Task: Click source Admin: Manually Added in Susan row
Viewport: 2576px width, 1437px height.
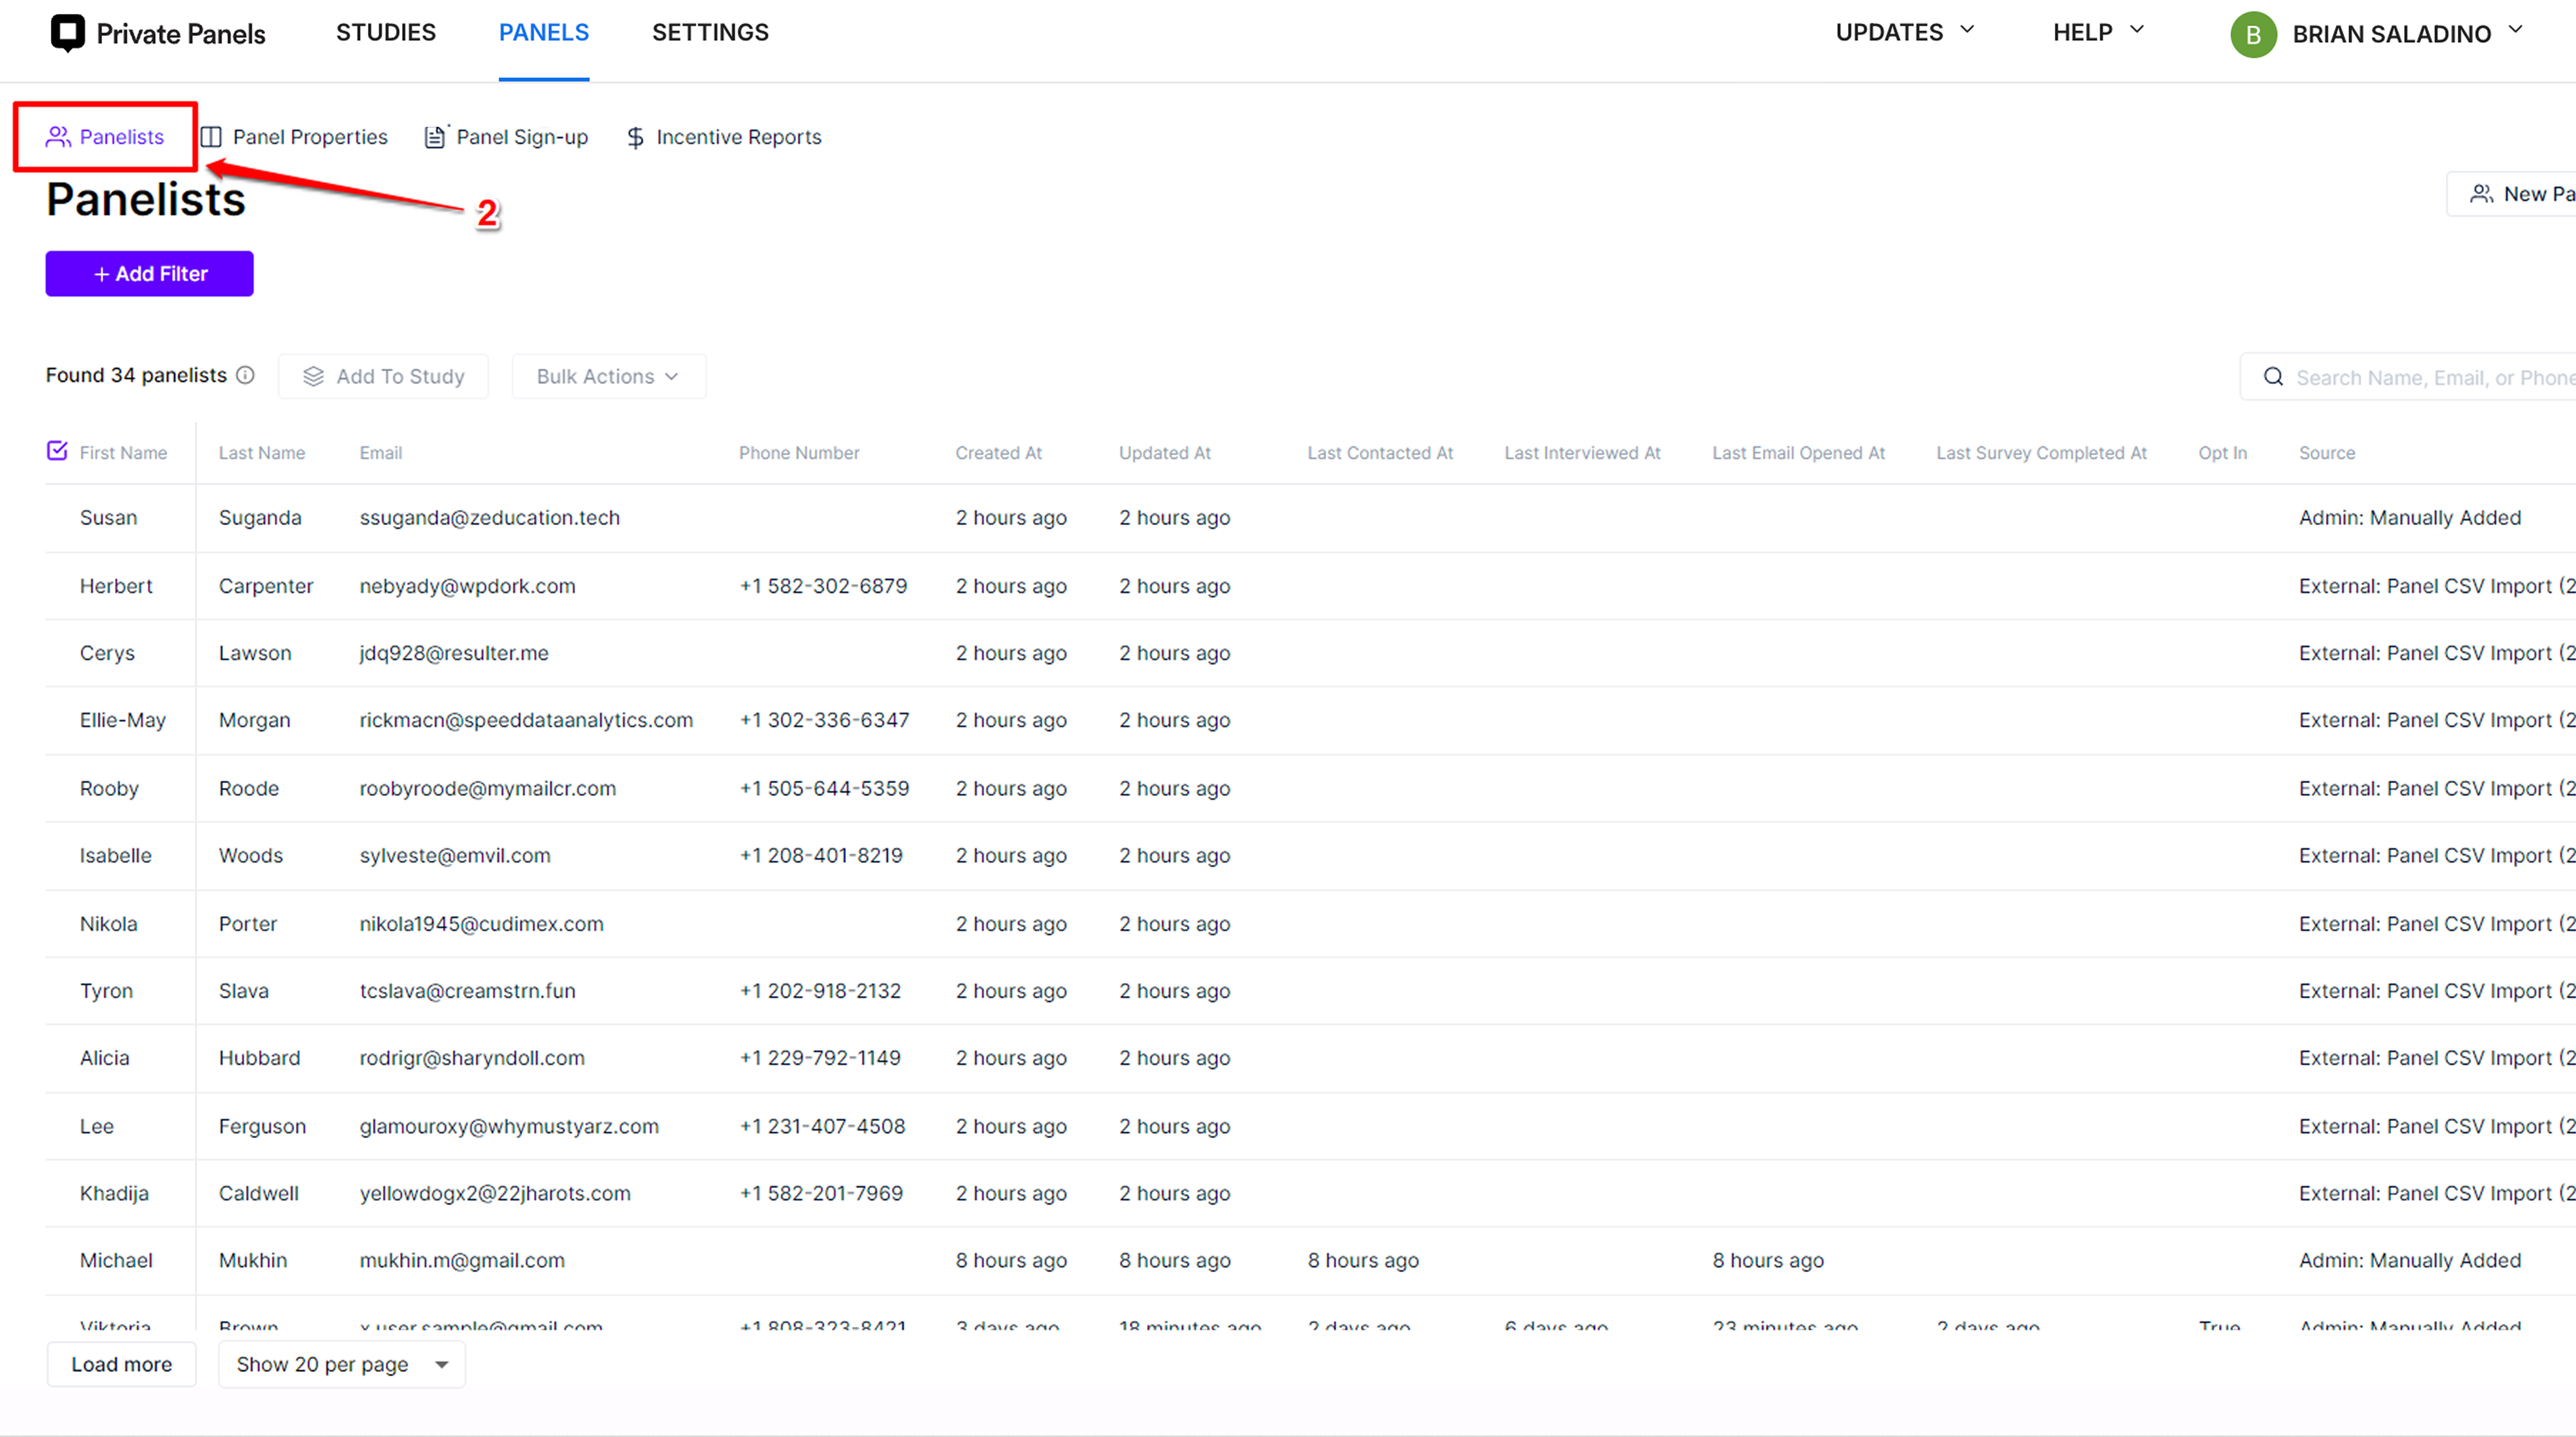Action: click(2410, 518)
